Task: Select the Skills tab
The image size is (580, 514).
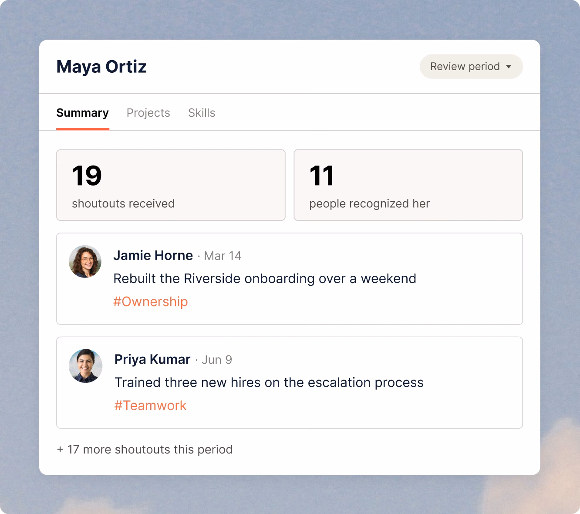Action: pyautogui.click(x=202, y=113)
